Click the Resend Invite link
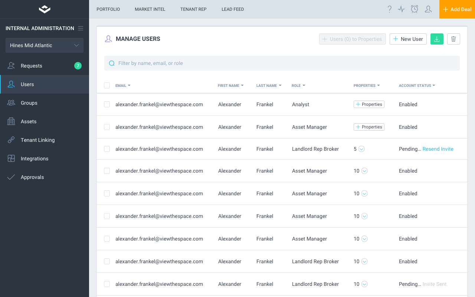 click(x=438, y=149)
